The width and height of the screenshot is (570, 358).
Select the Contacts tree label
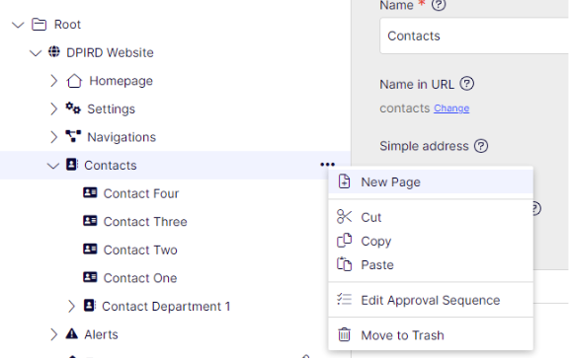coord(110,166)
